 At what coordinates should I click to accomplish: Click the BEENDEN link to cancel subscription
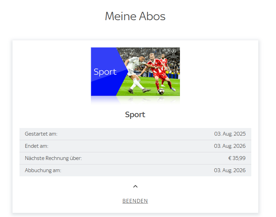(x=135, y=201)
